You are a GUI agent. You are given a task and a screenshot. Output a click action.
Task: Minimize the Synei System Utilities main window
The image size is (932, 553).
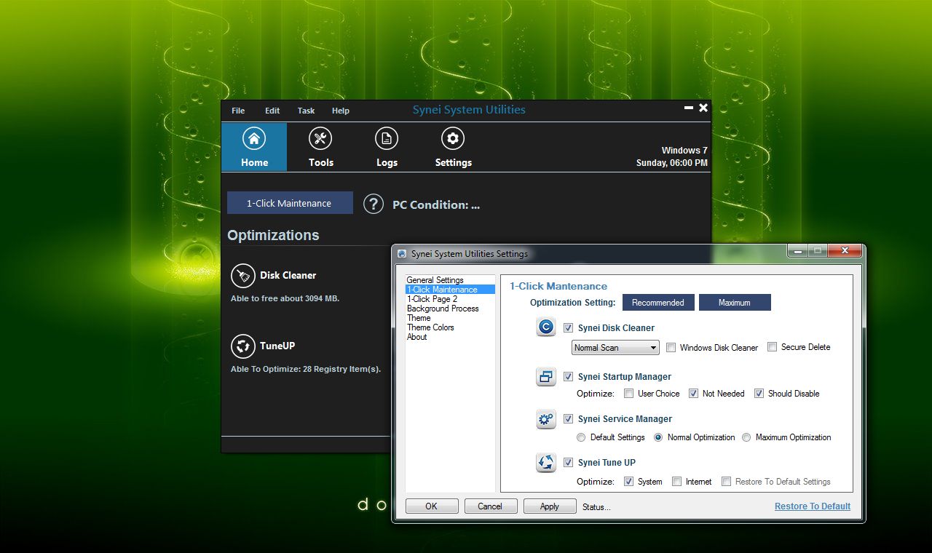689,108
